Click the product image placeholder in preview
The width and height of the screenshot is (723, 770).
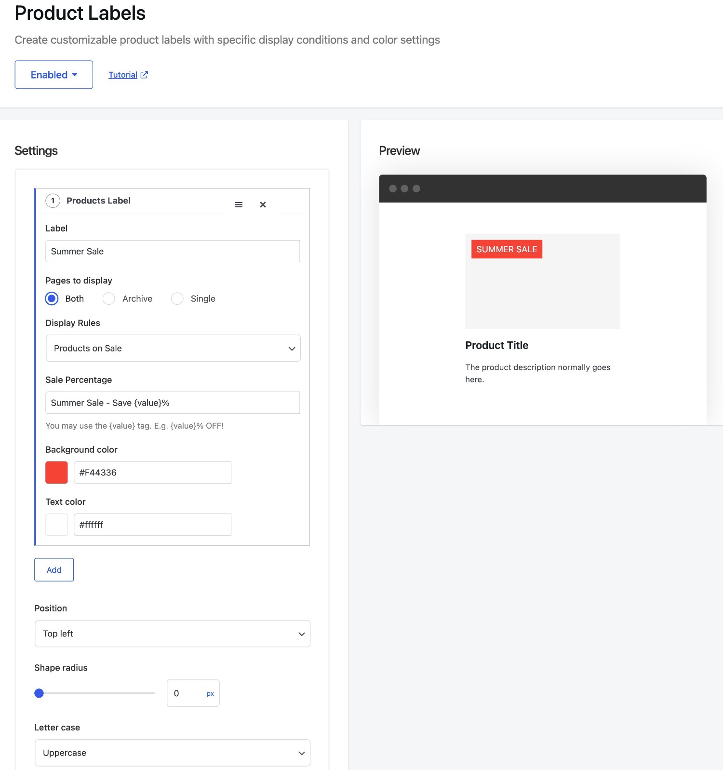point(543,282)
